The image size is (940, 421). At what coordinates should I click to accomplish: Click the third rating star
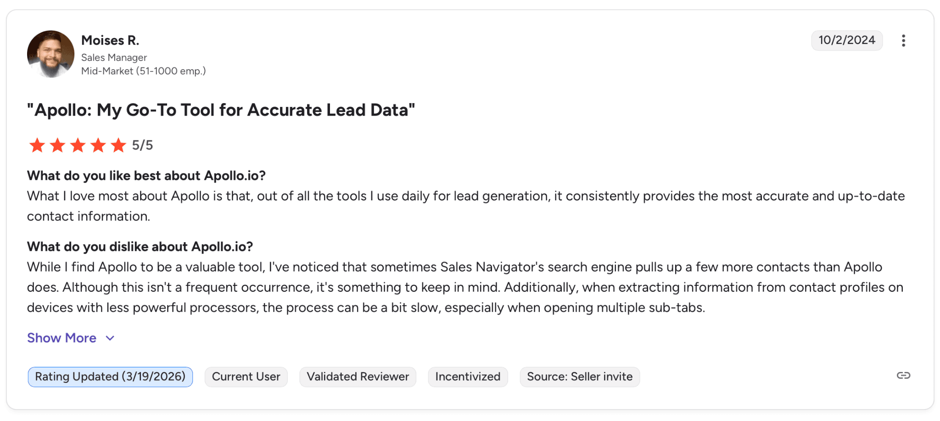pyautogui.click(x=78, y=145)
